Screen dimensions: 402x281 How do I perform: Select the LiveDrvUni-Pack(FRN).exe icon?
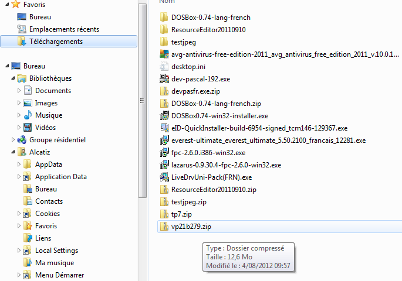pos(164,177)
